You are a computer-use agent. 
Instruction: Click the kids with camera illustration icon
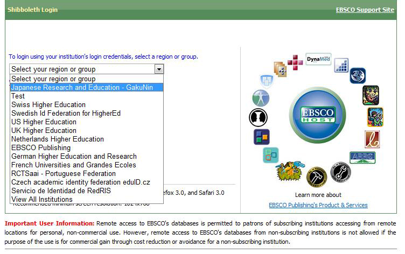(375, 117)
